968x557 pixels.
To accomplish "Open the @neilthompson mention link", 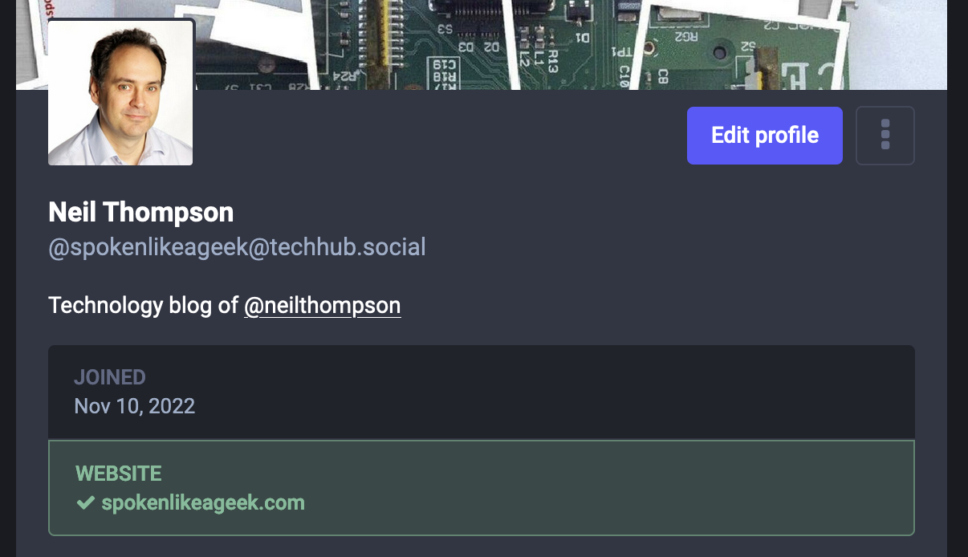I will (x=323, y=305).
